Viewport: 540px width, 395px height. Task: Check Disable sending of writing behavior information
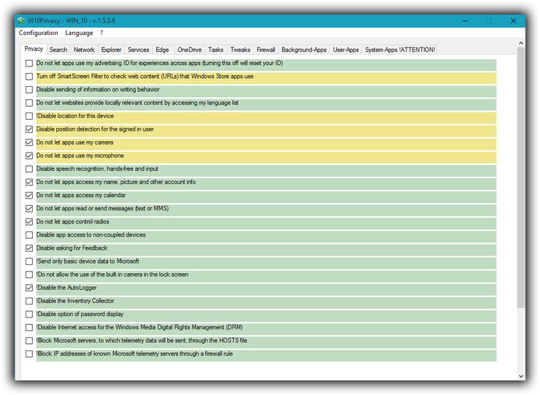29,90
